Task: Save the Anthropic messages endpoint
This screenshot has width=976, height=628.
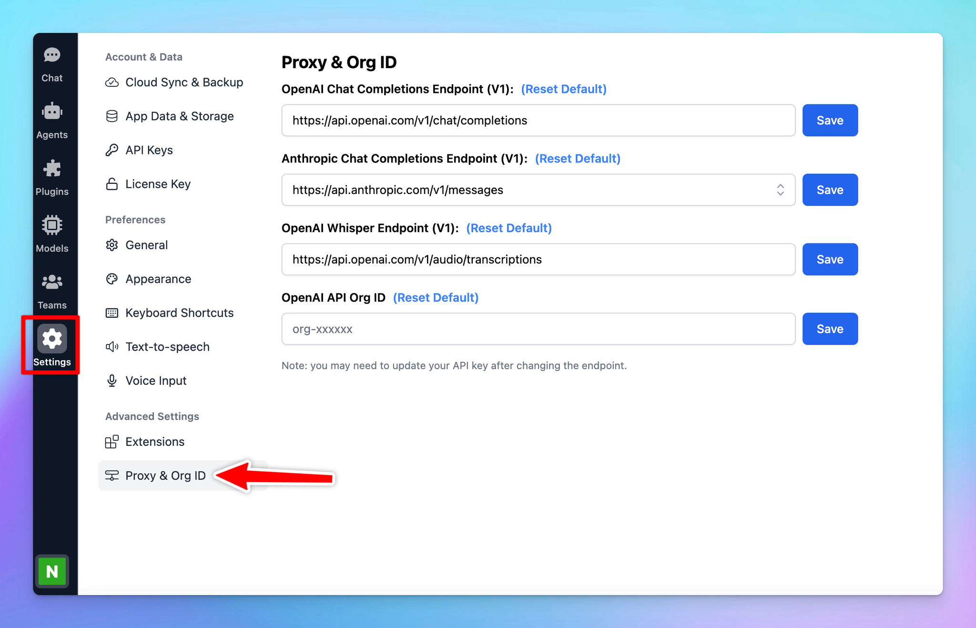Action: (x=830, y=190)
